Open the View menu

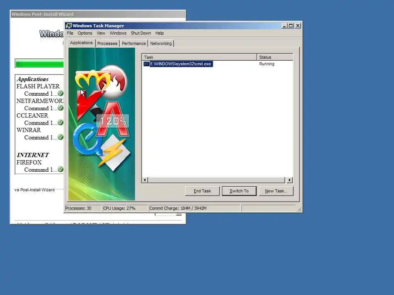(x=101, y=33)
